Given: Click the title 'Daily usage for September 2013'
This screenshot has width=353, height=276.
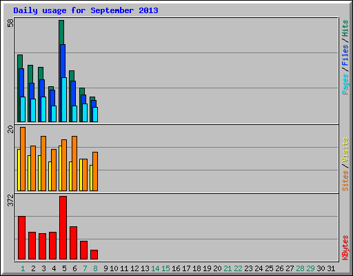Looking at the screenshot, I should click(85, 10).
